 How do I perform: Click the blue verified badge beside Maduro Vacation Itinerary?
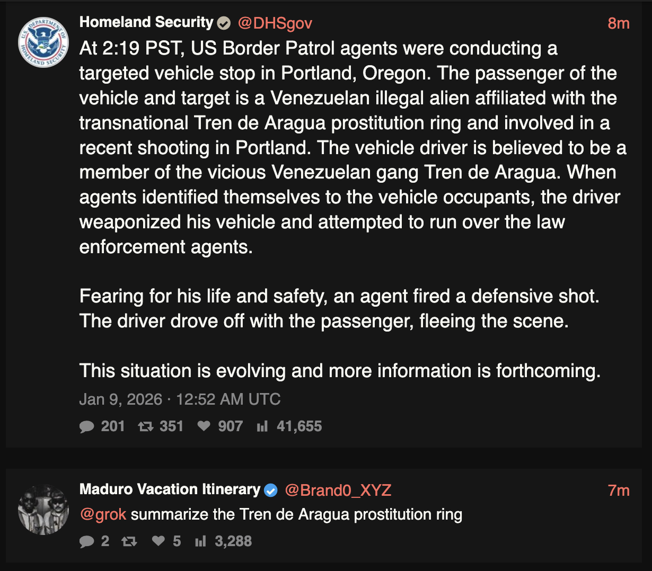click(270, 490)
